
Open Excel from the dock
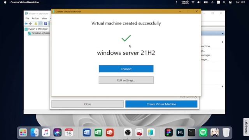(98, 132)
